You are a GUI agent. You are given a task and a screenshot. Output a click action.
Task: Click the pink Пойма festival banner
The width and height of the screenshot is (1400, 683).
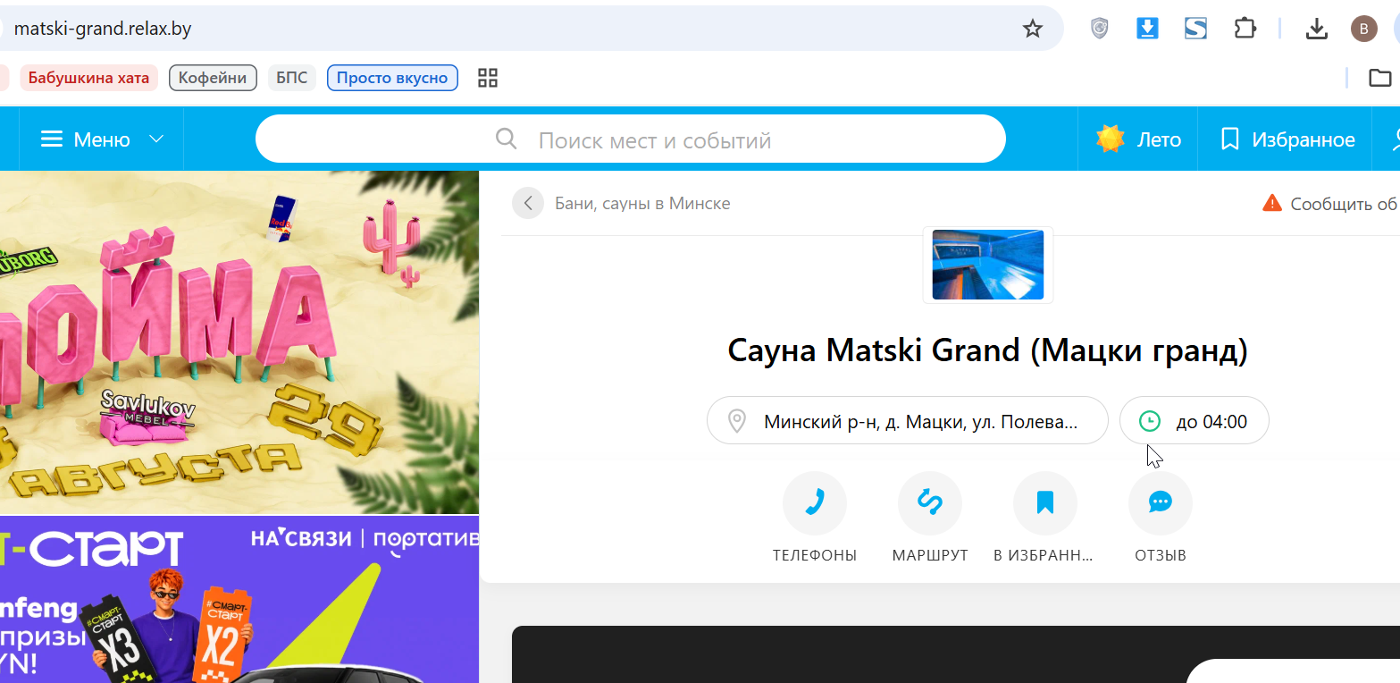pos(239,342)
